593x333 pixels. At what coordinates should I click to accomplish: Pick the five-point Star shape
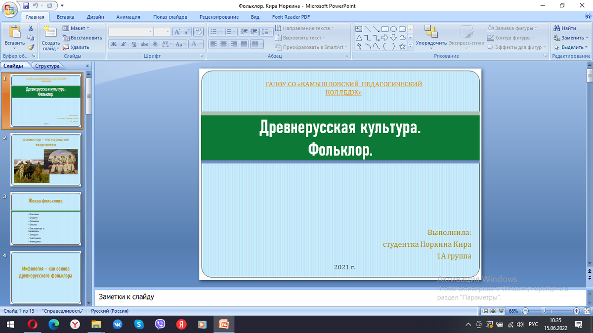(x=403, y=46)
